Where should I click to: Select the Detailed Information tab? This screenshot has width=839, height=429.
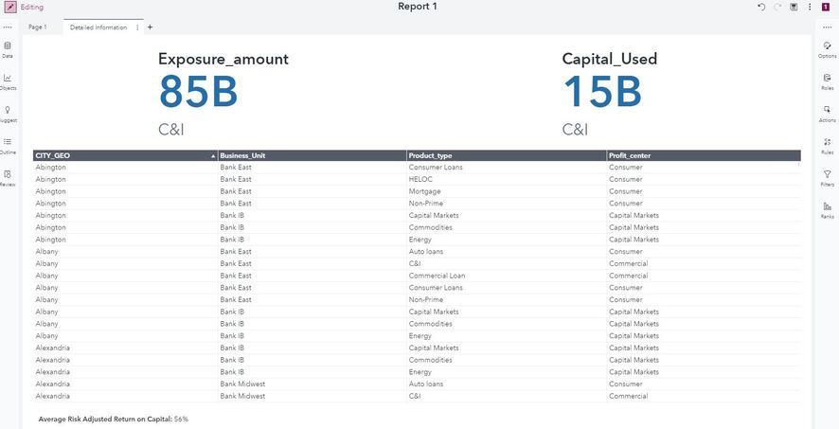click(x=98, y=27)
